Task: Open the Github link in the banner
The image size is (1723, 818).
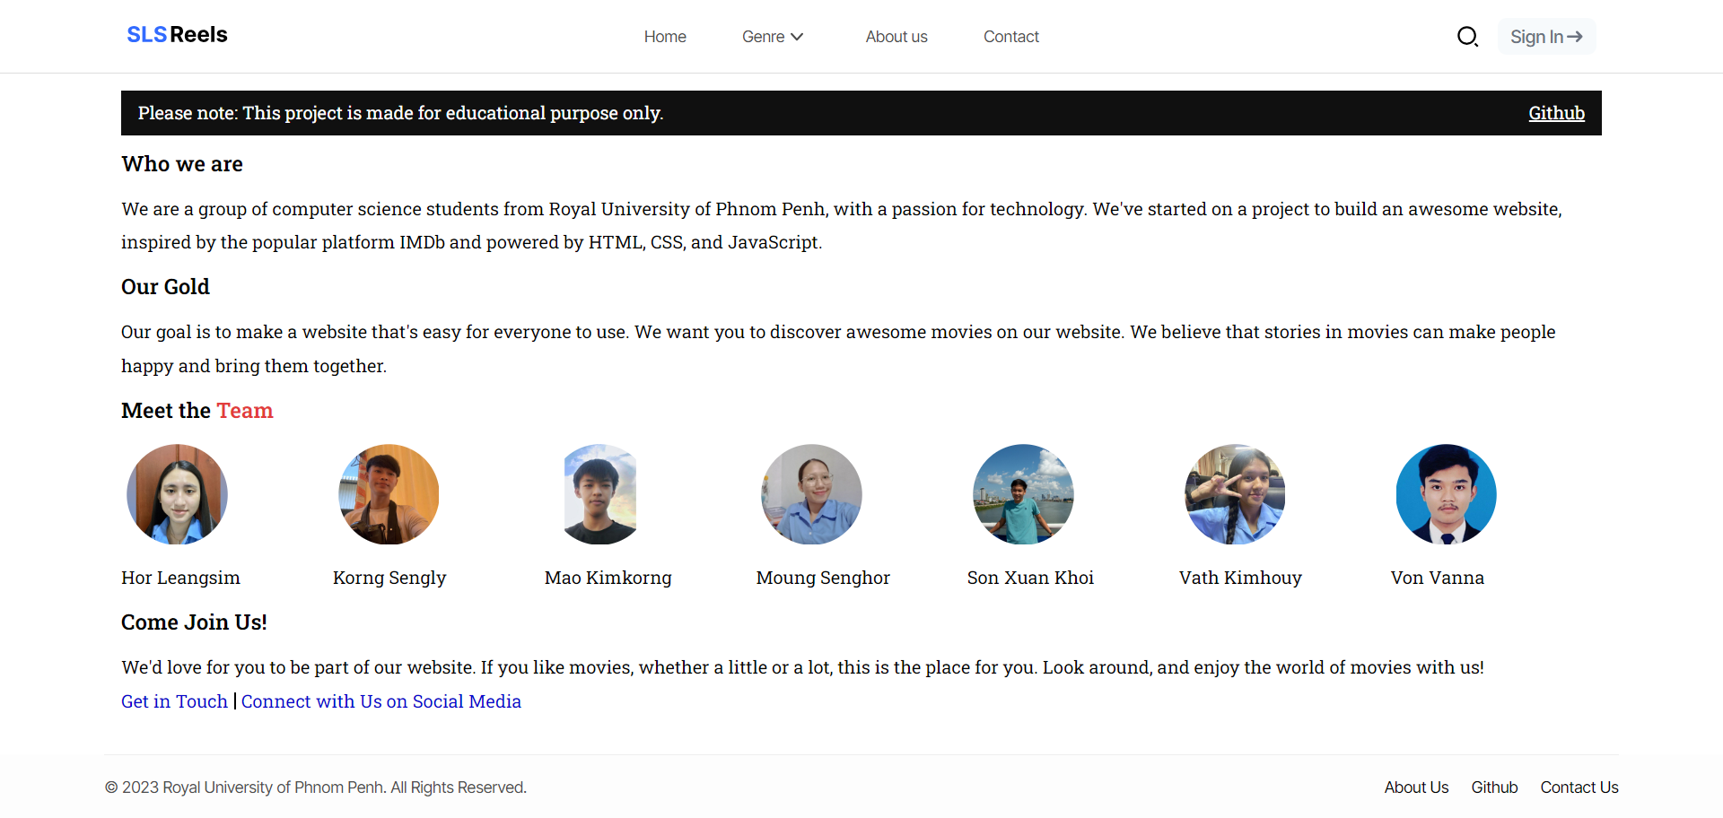Action: click(x=1556, y=113)
